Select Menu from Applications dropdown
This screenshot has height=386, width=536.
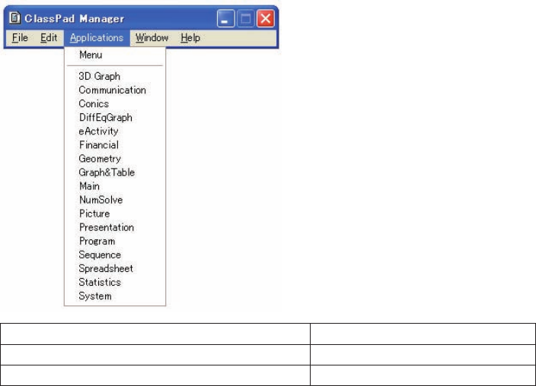pyautogui.click(x=115, y=55)
